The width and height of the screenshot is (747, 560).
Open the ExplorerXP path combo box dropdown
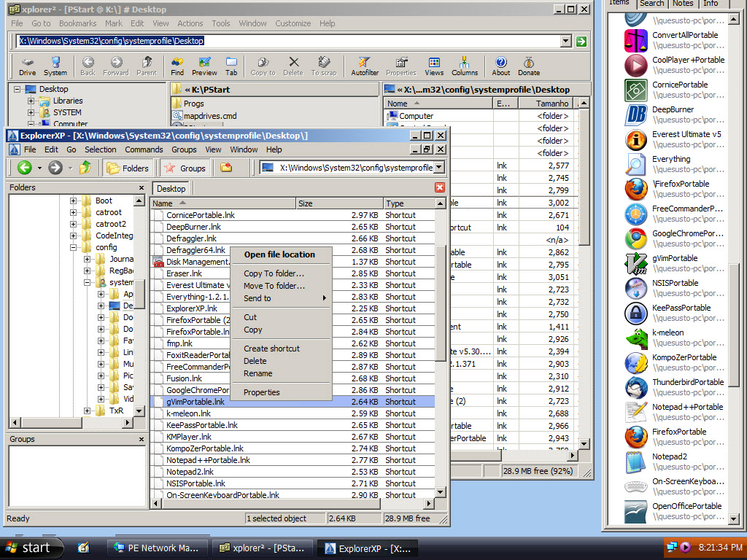pos(439,168)
